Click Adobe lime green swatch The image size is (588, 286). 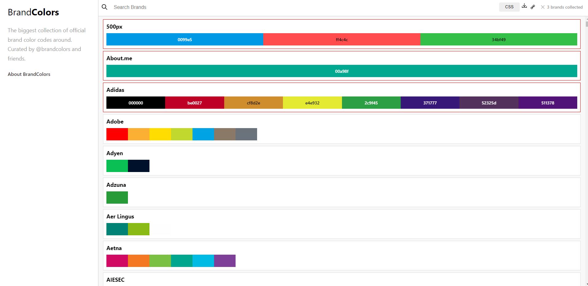(x=182, y=134)
